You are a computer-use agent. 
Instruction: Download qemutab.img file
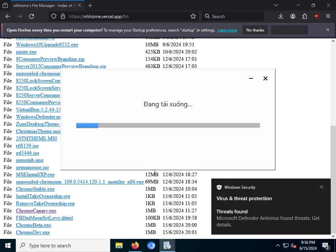point(30,160)
